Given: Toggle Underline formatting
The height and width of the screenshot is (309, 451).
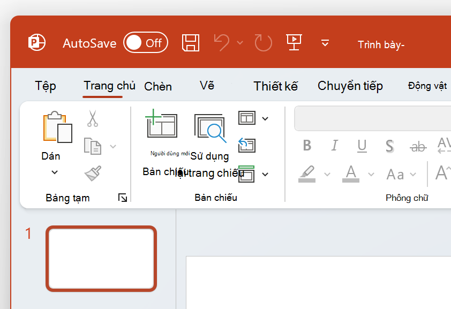Looking at the screenshot, I should [362, 146].
